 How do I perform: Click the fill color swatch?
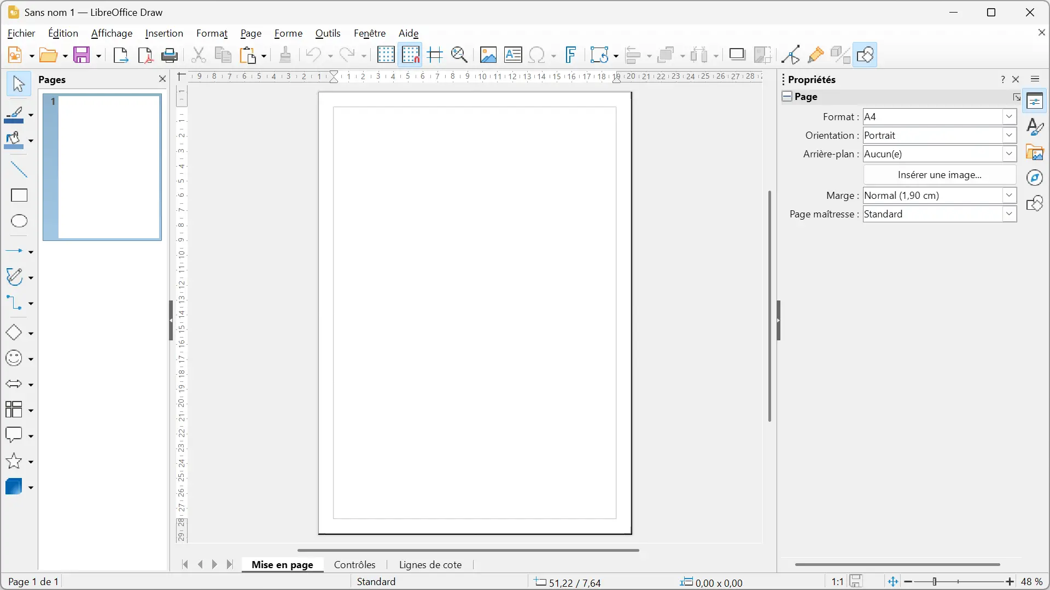click(14, 141)
